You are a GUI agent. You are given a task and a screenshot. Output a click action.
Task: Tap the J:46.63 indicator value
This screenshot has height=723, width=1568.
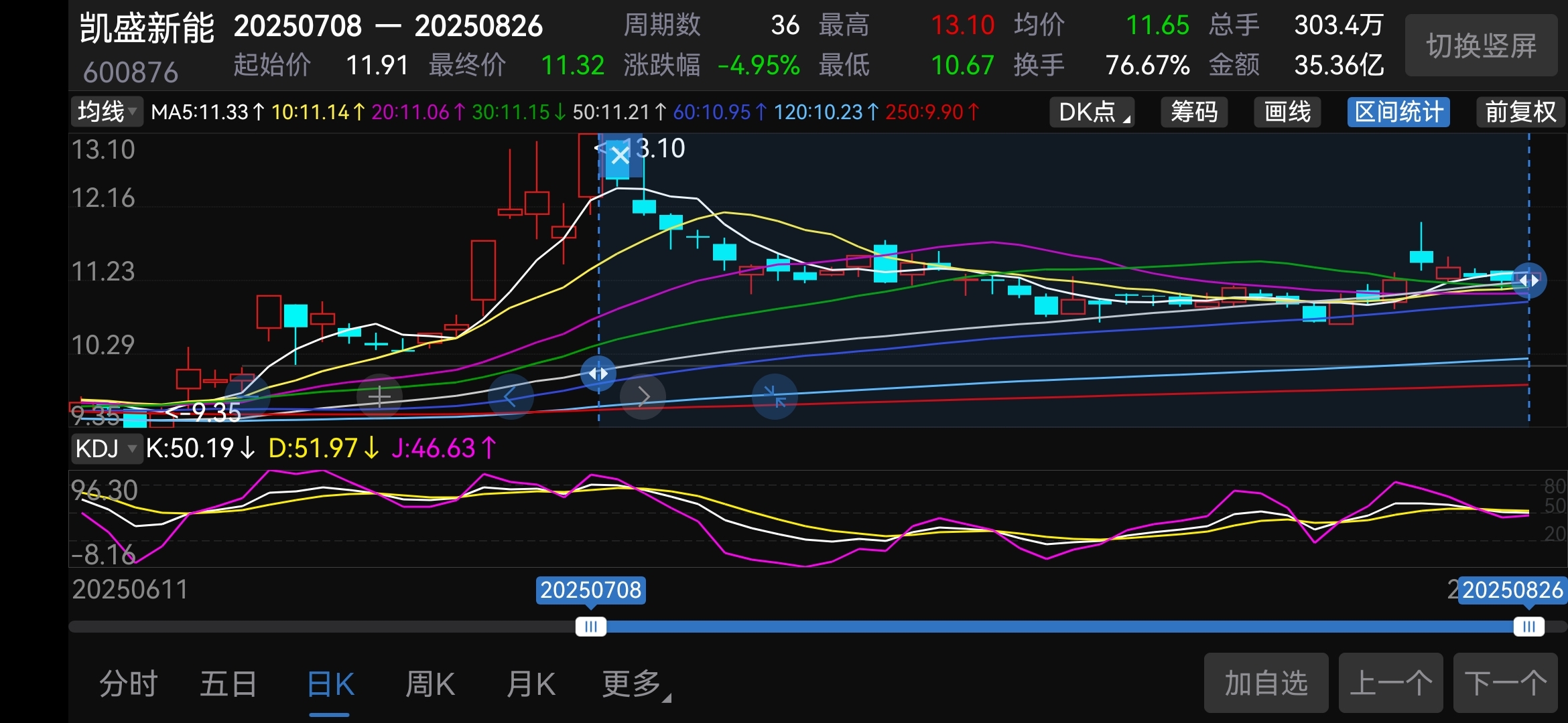(444, 448)
